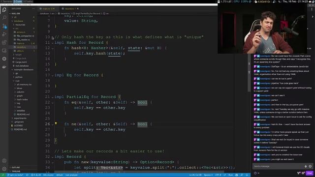Select the record.rs editor tab
This screenshot has height=177, width=315.
(69, 9)
